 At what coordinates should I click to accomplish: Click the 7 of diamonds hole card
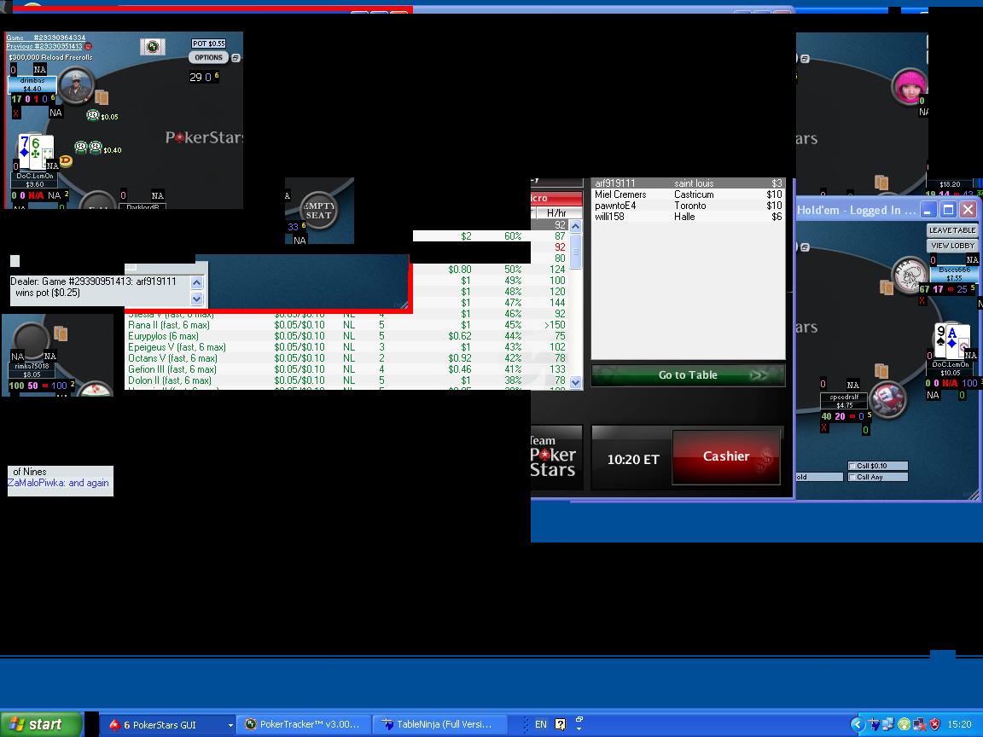pyautogui.click(x=25, y=150)
